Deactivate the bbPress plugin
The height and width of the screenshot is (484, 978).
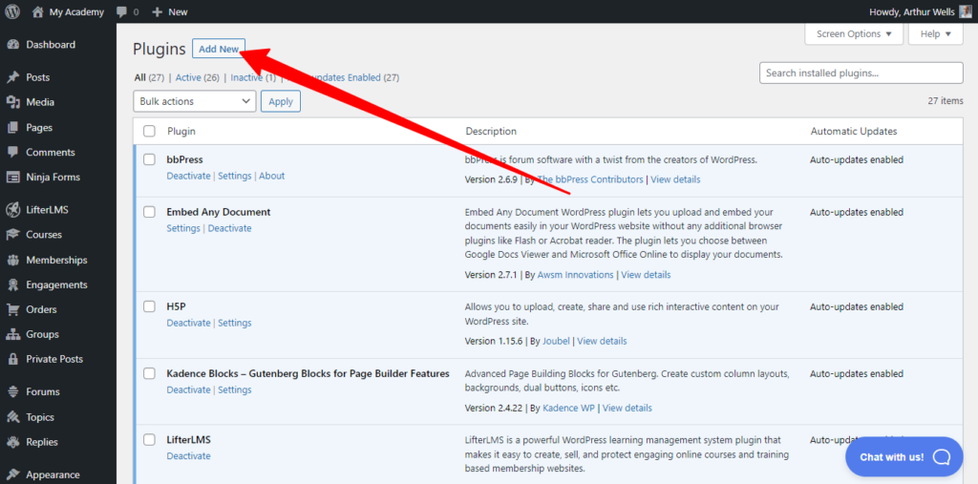pos(188,176)
